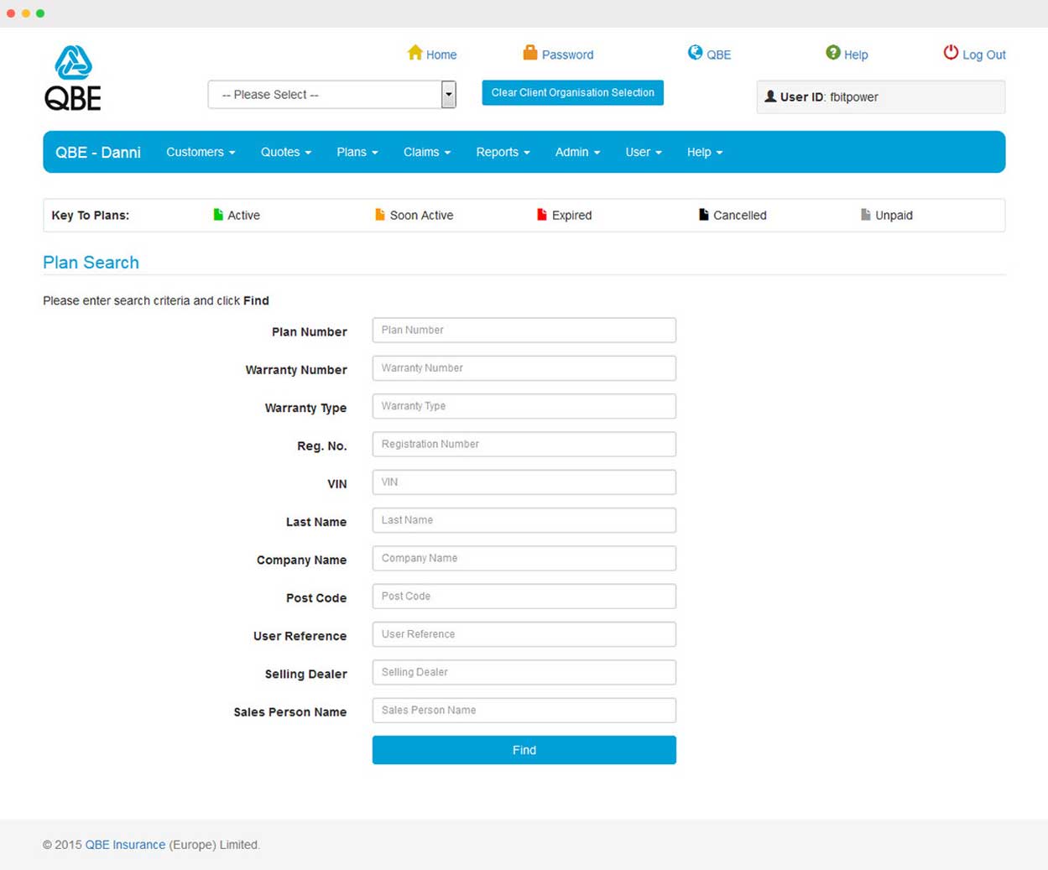
Task: Click into the Post Code field
Action: (524, 596)
